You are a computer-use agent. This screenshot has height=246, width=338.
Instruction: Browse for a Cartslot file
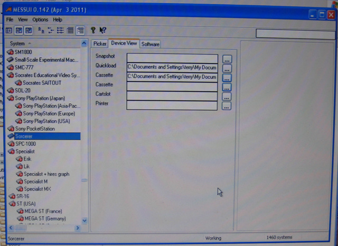[227, 97]
